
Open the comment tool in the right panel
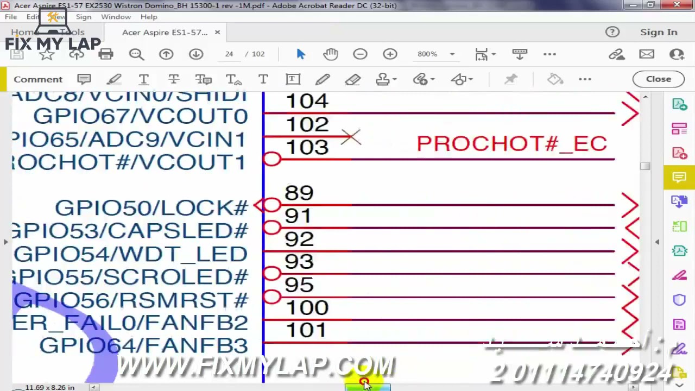coord(679,178)
